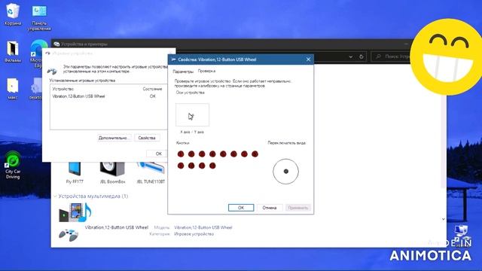The height and width of the screenshot is (271, 482).
Task: Switch to the Проверка tab
Action: click(x=206, y=71)
